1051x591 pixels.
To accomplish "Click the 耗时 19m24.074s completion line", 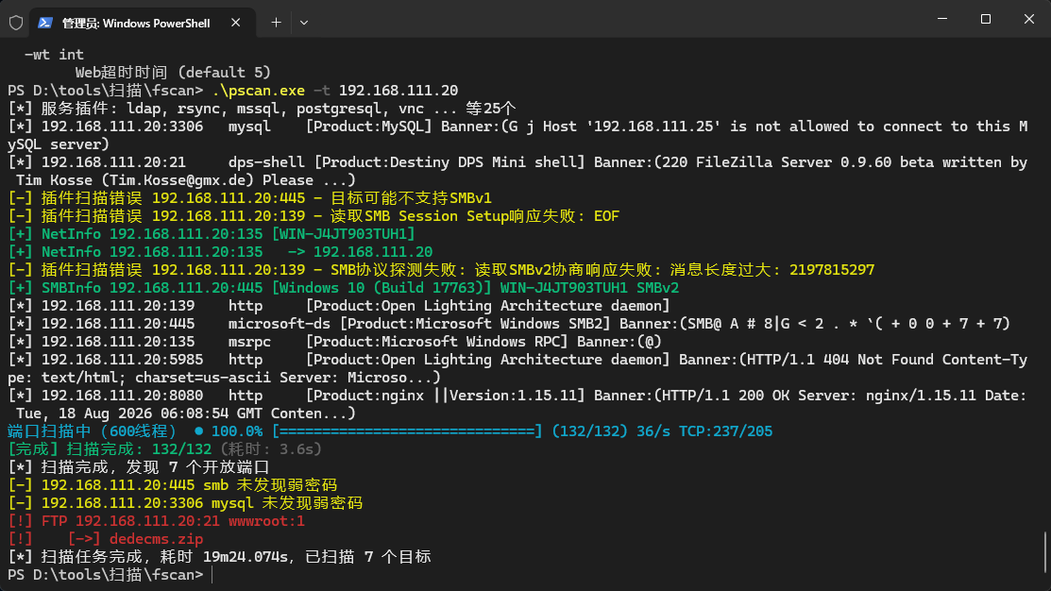I will (x=219, y=558).
